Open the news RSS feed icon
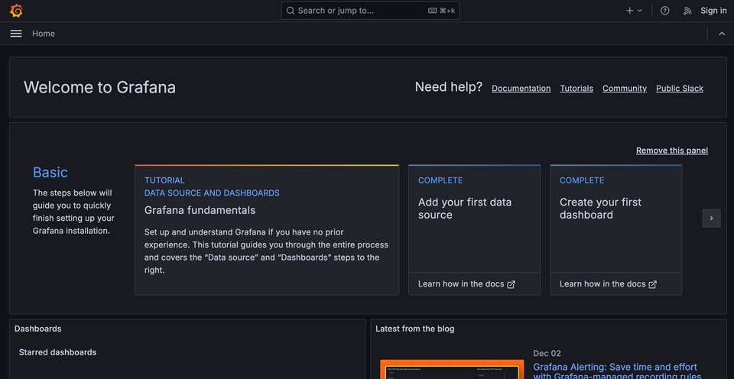Viewport: 734px width, 379px height. 687,11
